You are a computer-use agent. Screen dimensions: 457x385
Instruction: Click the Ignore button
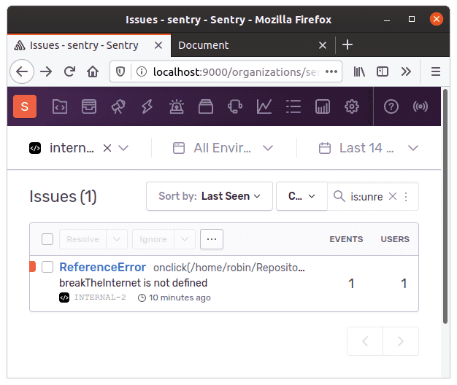pos(153,239)
